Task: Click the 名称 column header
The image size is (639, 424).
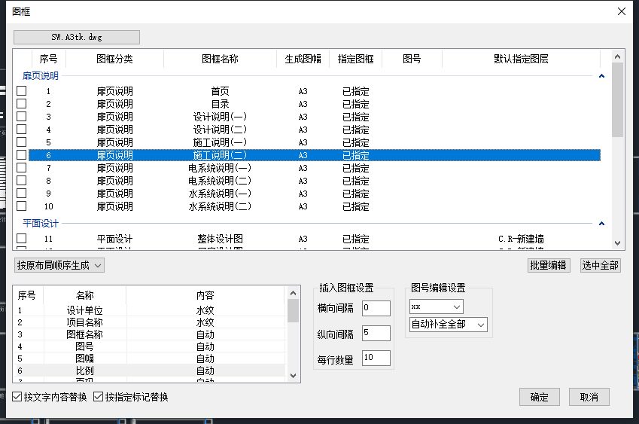Action: coord(85,295)
